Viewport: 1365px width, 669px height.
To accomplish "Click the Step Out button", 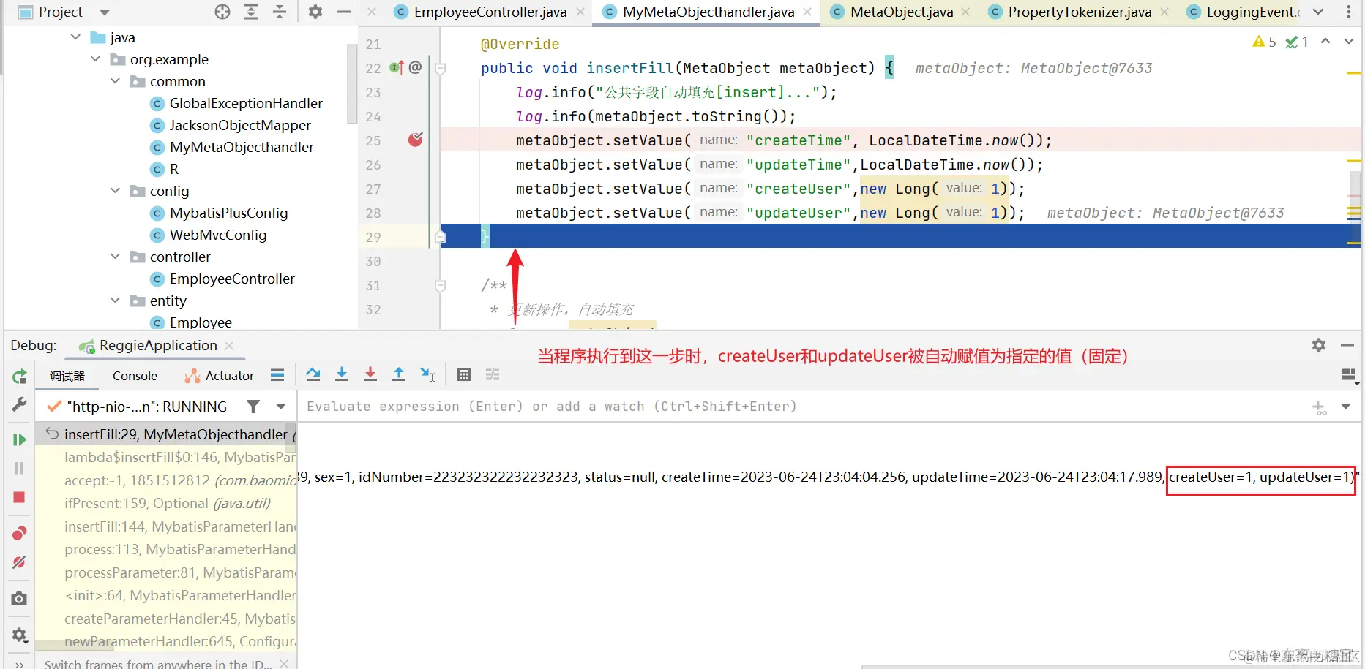I will 399,374.
